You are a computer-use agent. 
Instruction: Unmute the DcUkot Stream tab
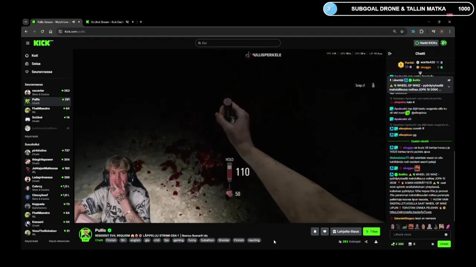(x=127, y=22)
